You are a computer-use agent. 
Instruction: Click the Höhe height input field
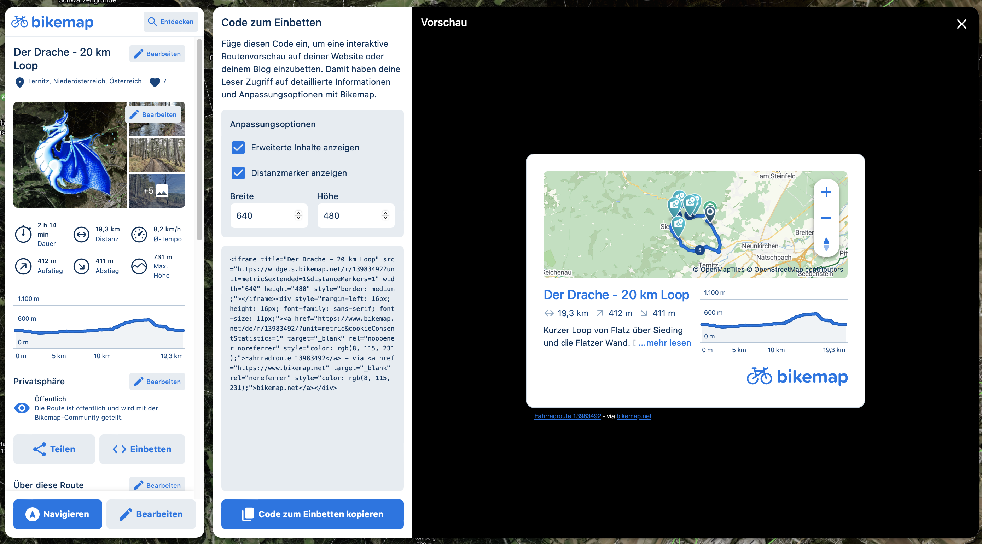click(x=356, y=215)
